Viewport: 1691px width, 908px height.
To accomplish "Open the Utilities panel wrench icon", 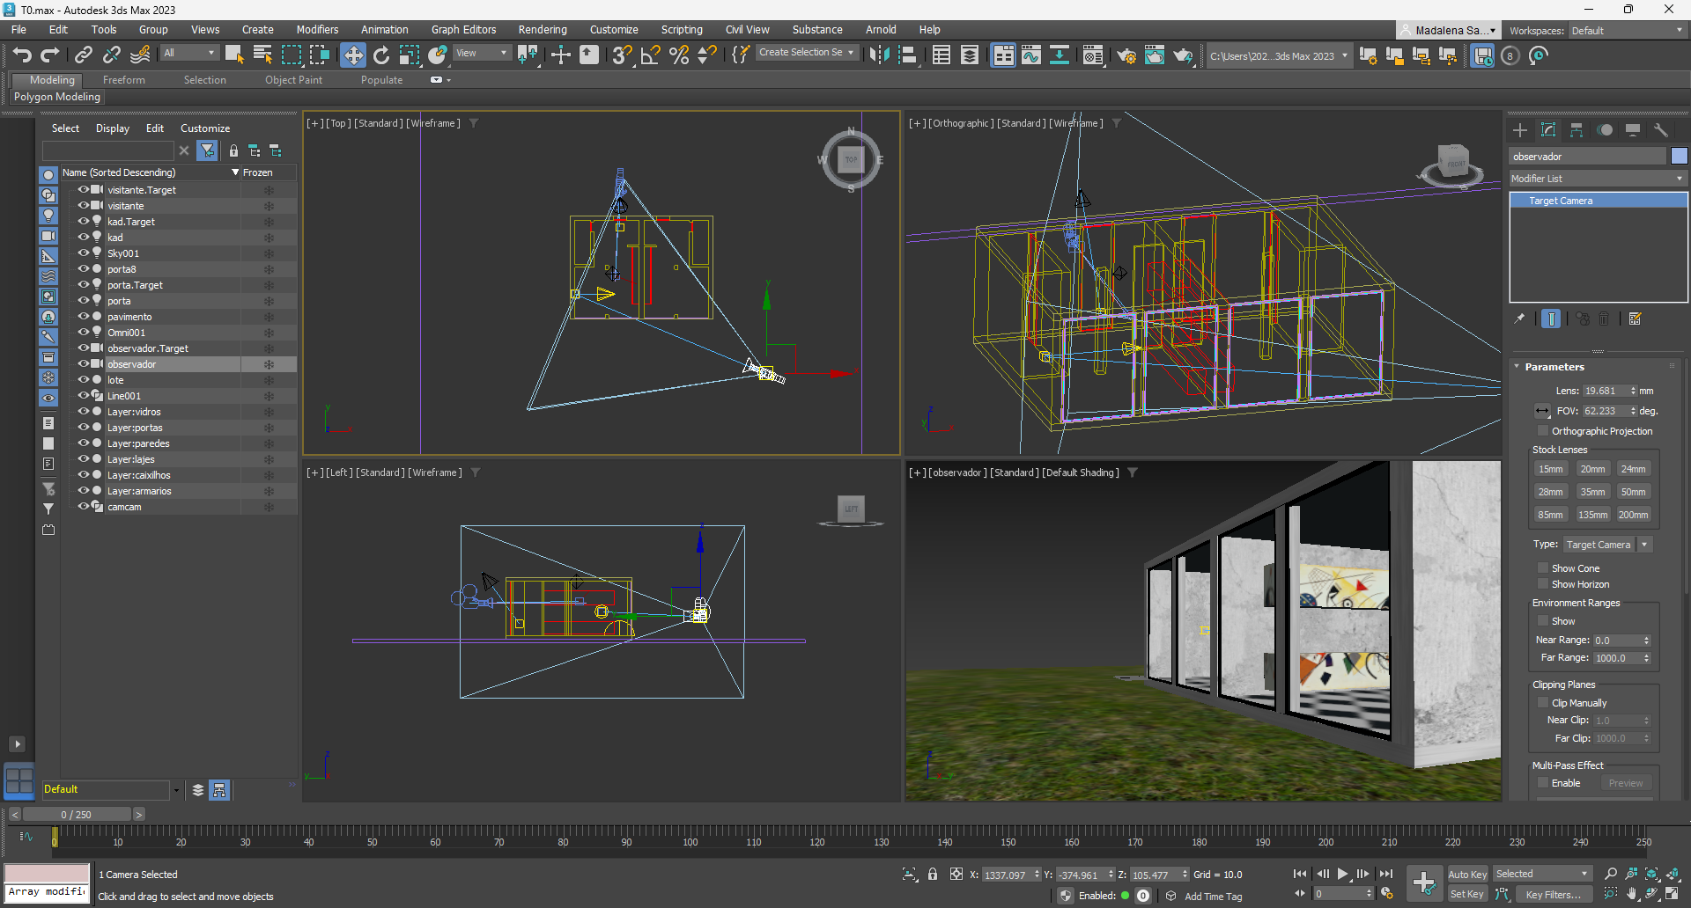I will 1661,130.
